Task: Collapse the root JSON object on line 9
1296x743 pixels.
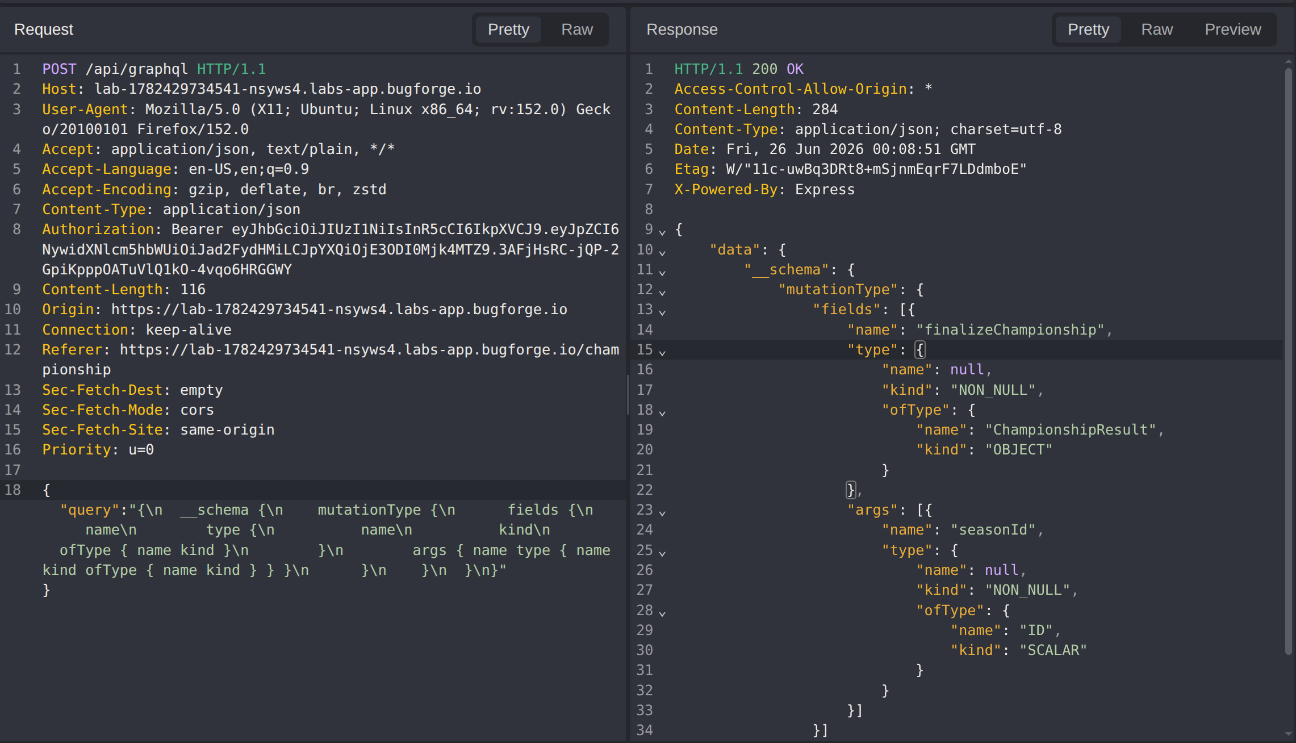Action: 662,232
